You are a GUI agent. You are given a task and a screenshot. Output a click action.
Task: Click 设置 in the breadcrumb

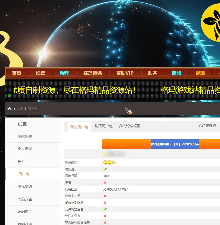[x=20, y=109]
